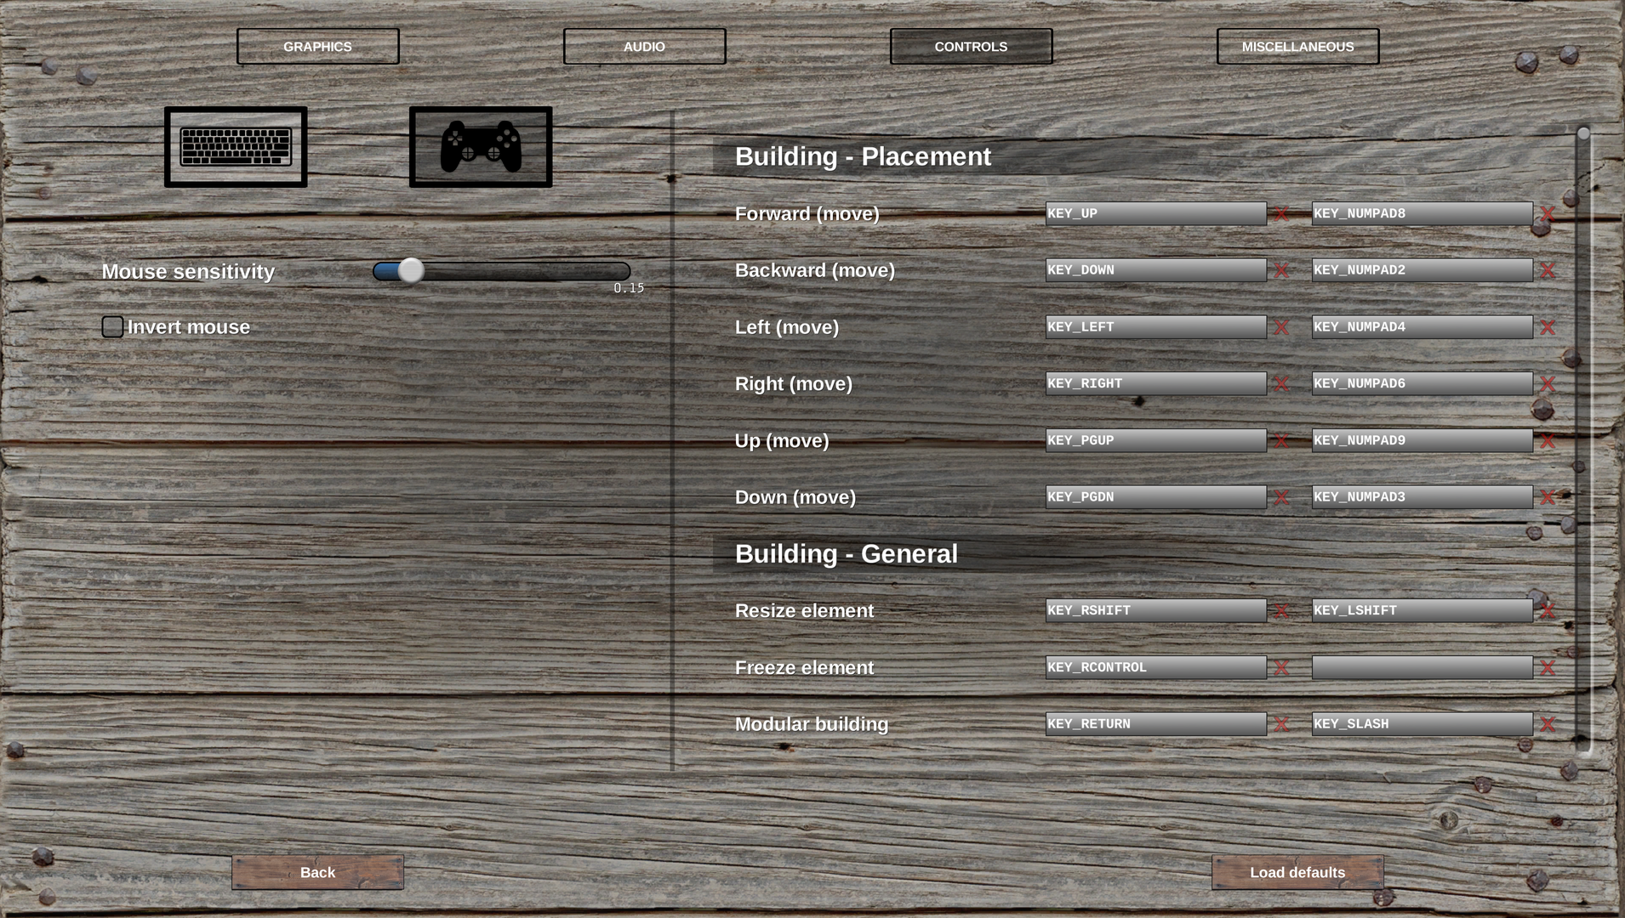This screenshot has height=918, width=1625.
Task: Remove KEY_NUMPAD2 binding via red X
Action: pos(1548,270)
